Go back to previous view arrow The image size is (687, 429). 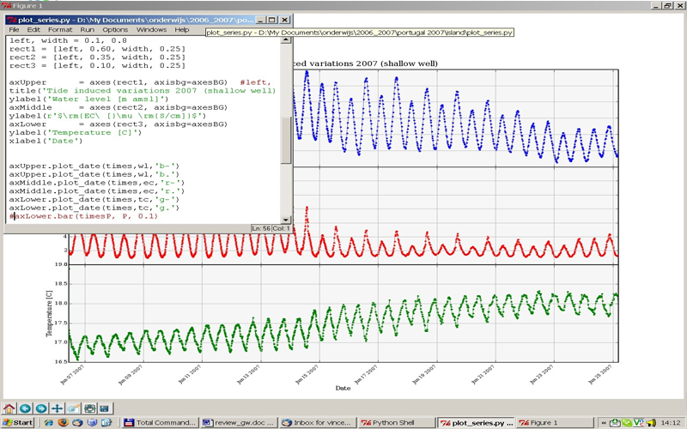pyautogui.click(x=25, y=408)
